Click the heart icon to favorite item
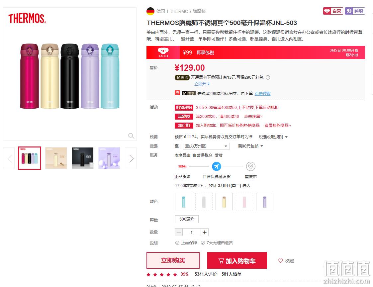Viewport: 373px width, 287px height. coord(281,260)
